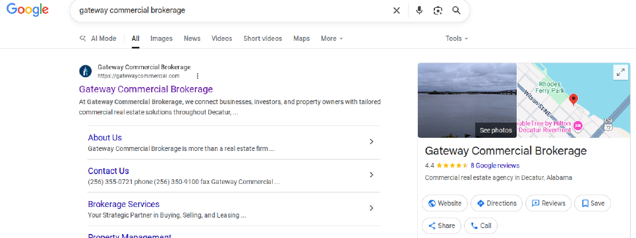
Task: Expand About Us row chevron
Action: 371,142
